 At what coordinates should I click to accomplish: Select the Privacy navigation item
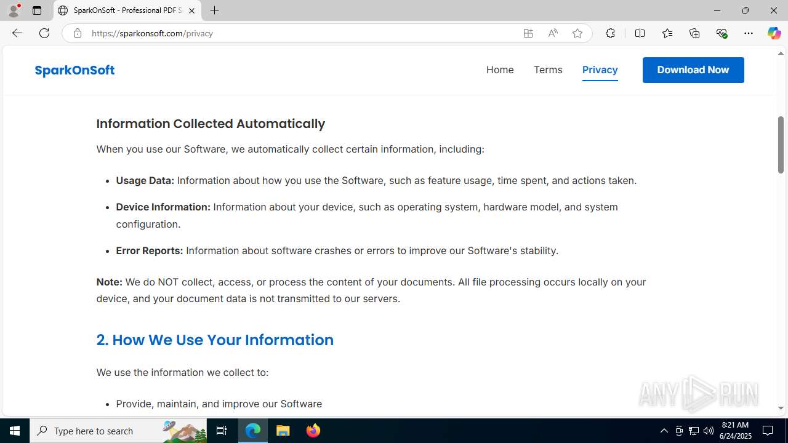(600, 70)
